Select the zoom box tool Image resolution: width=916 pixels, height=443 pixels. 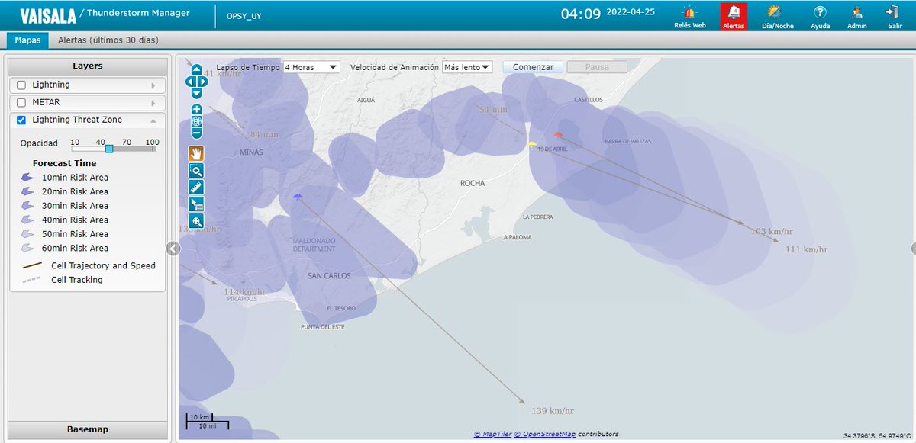click(x=197, y=170)
